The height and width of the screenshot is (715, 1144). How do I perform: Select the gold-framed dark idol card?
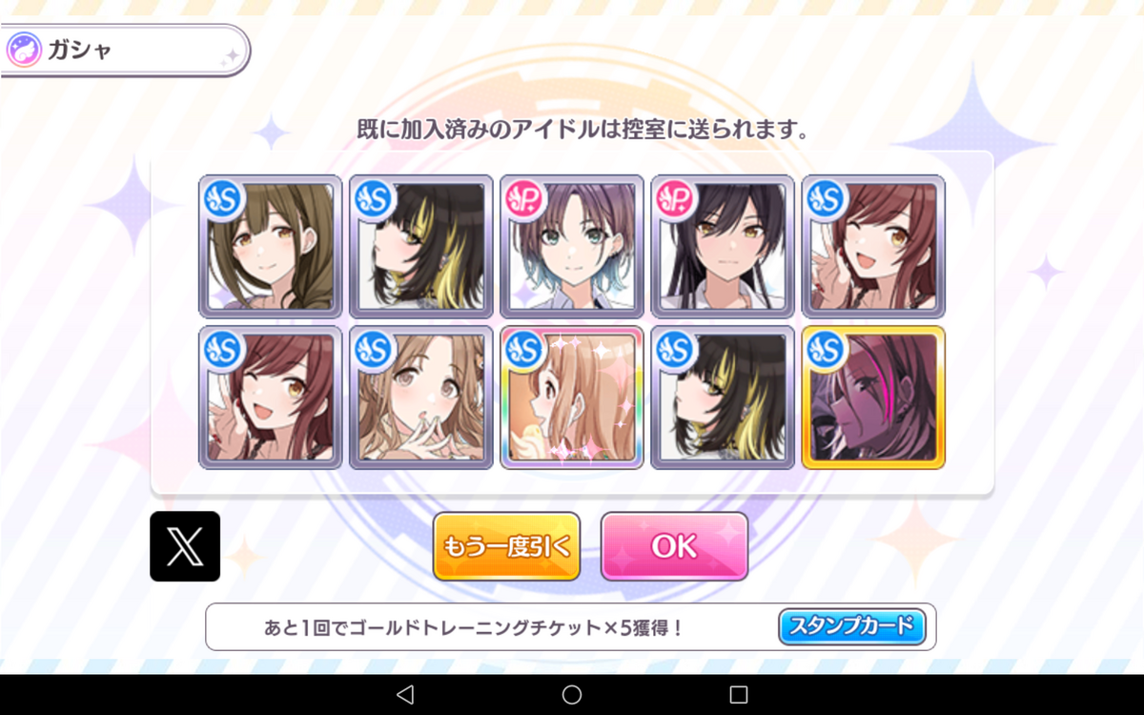pos(873,398)
